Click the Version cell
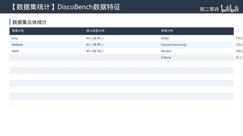The image size is (243, 136). tap(166, 51)
